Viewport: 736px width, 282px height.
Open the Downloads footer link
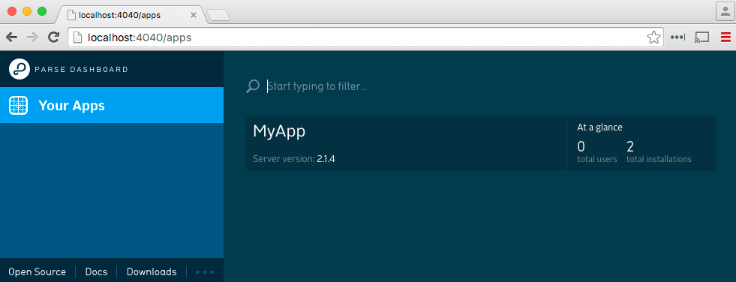tap(152, 271)
